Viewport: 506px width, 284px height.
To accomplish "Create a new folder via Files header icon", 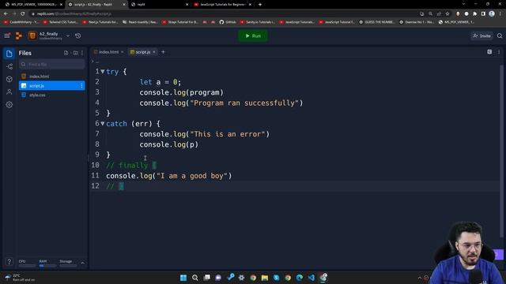I will 76,53.
